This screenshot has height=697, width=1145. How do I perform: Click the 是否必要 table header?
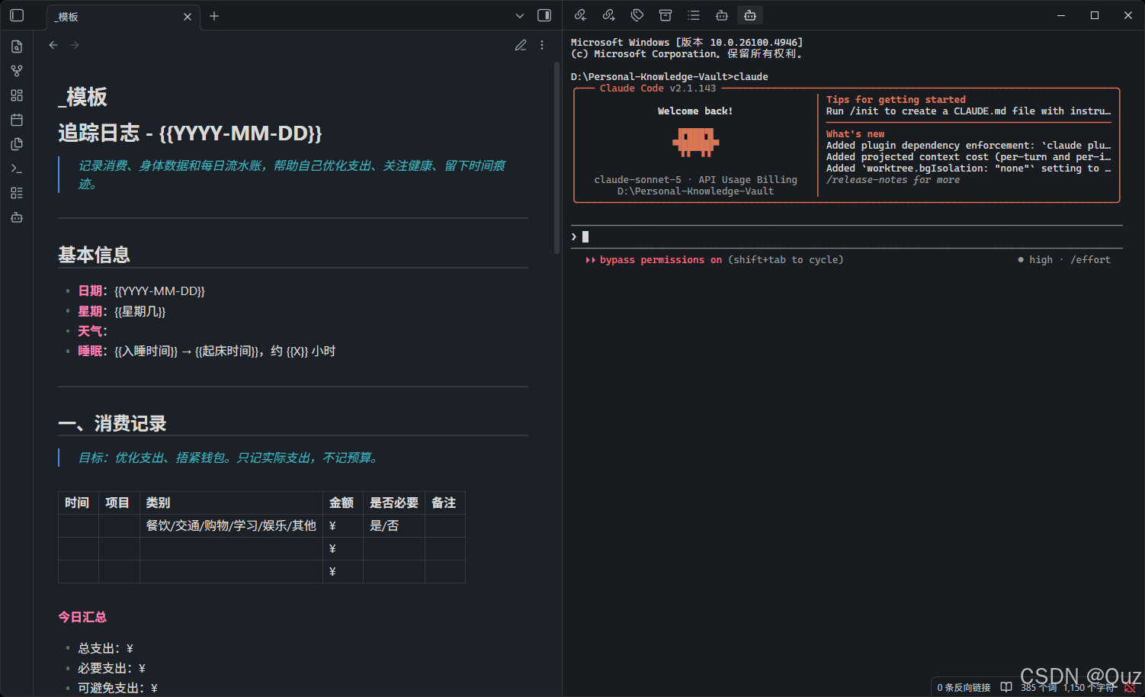click(x=394, y=503)
